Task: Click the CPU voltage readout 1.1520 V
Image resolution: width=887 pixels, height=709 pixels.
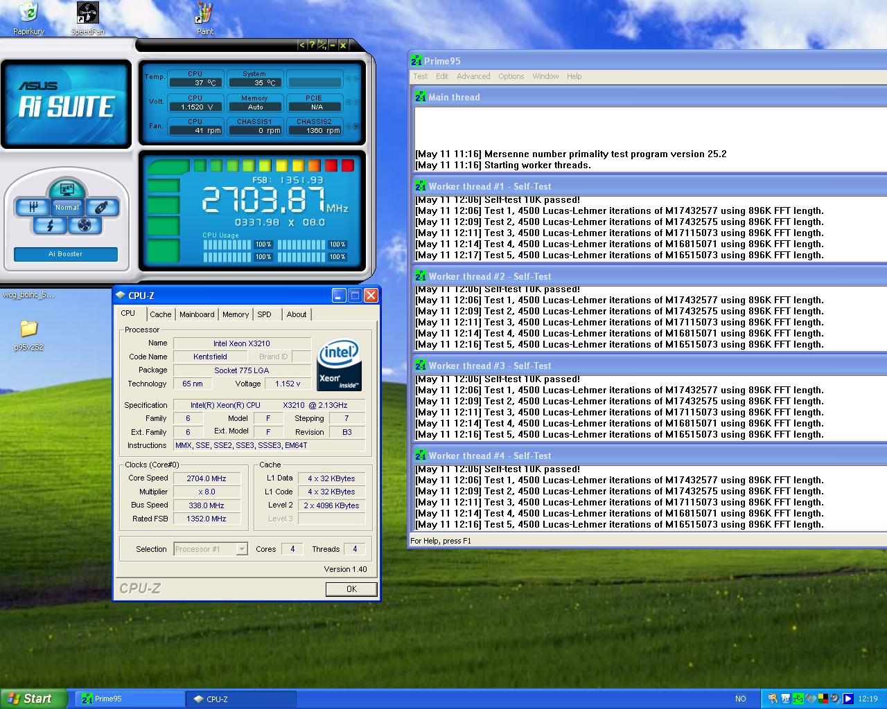Action: pyautogui.click(x=195, y=107)
